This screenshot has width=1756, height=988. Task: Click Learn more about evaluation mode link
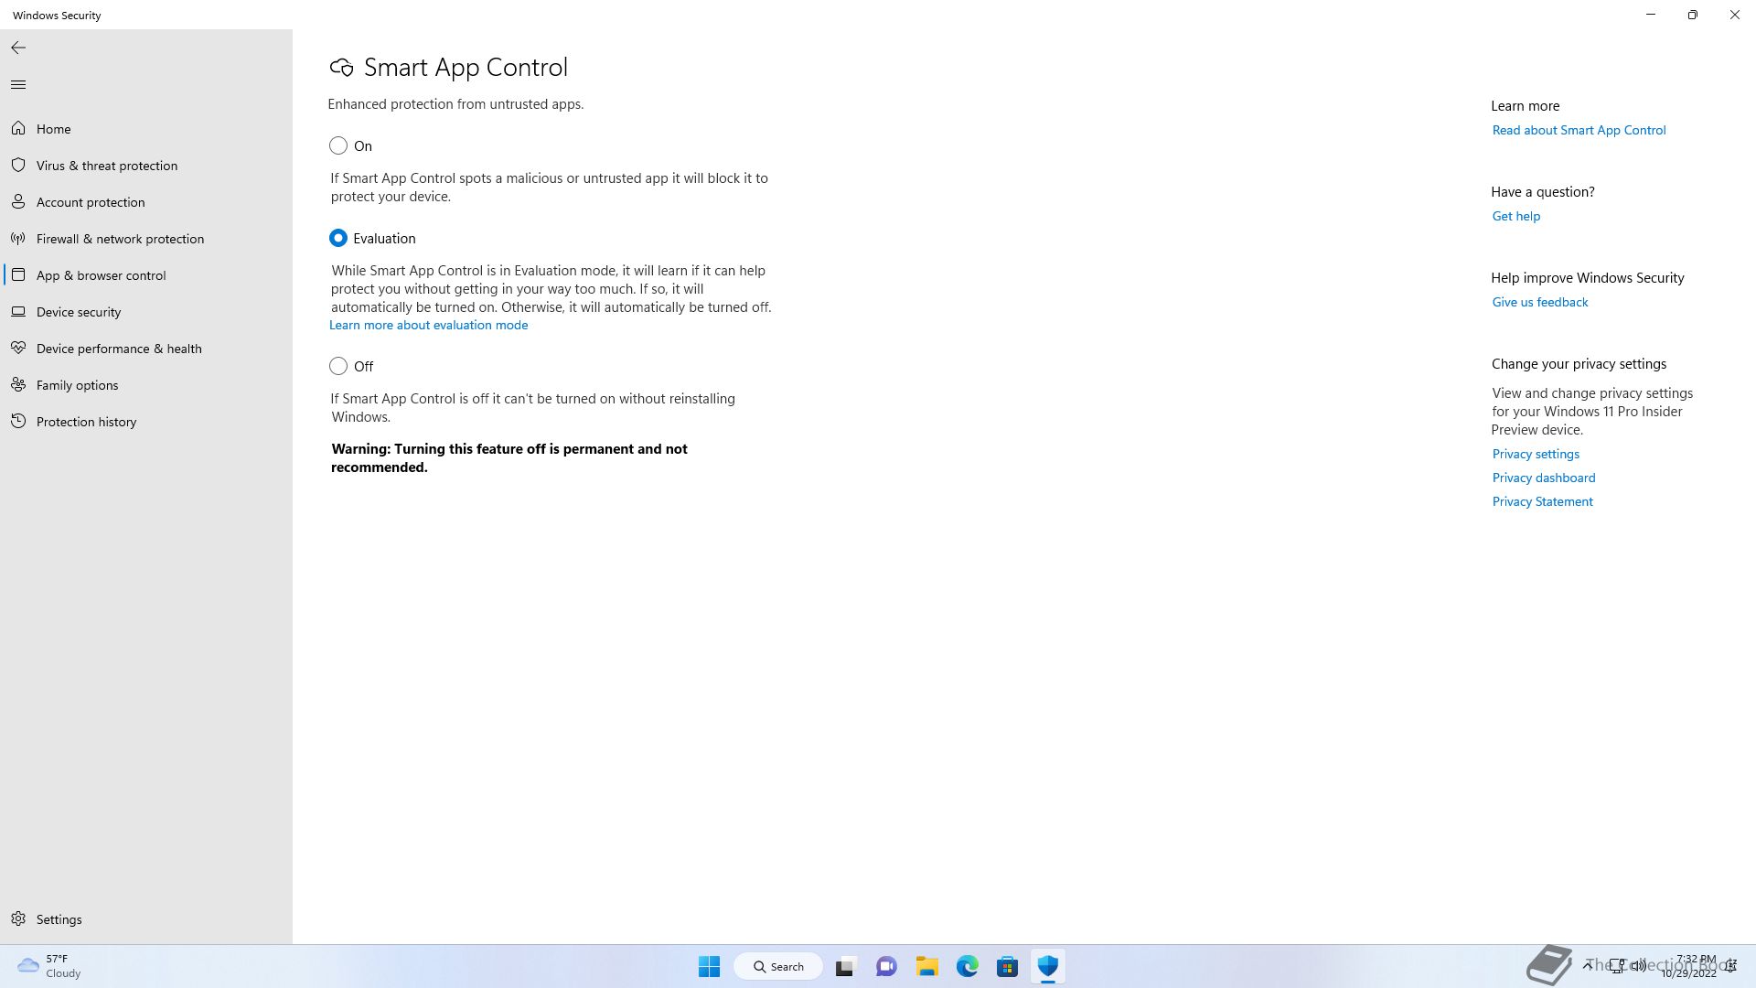tap(428, 325)
